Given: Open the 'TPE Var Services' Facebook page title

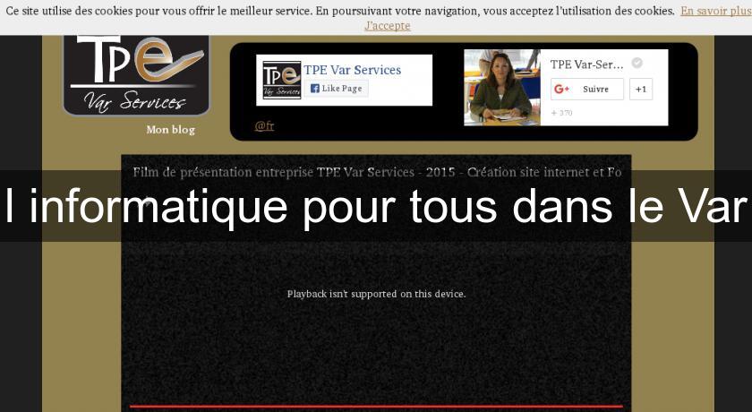Looking at the screenshot, I should tap(352, 70).
